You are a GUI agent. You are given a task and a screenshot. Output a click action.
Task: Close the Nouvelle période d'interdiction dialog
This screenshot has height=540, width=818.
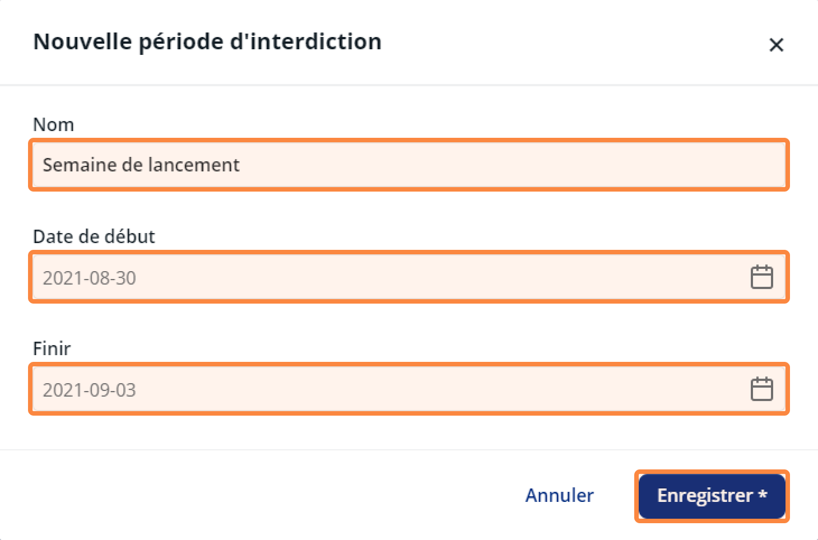[776, 45]
